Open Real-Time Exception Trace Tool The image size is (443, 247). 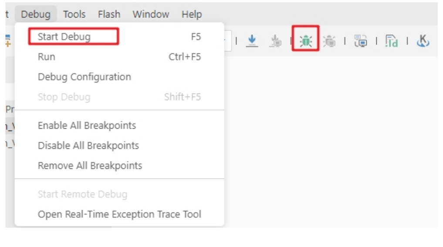tap(119, 214)
